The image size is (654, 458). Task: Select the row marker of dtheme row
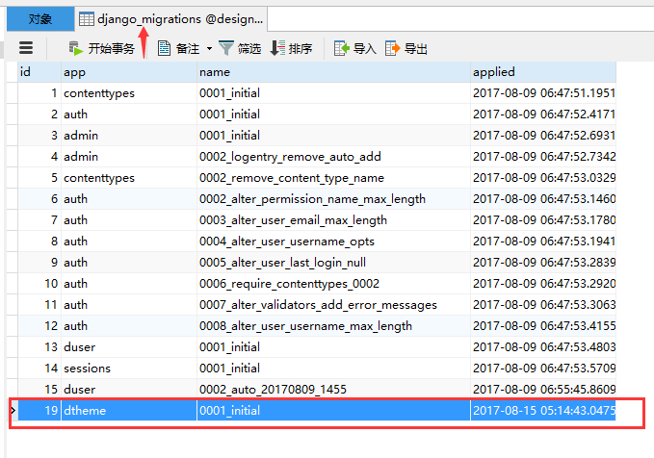[13, 411]
